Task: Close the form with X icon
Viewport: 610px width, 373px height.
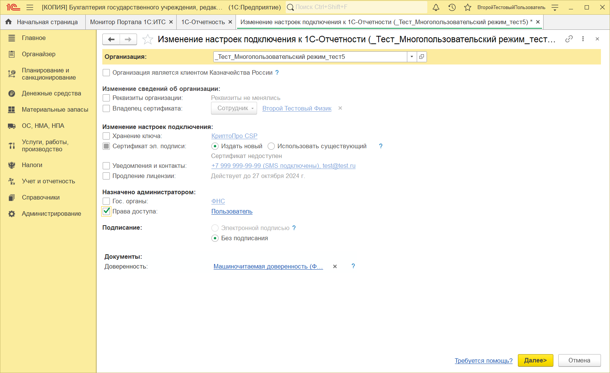Action: pos(597,39)
